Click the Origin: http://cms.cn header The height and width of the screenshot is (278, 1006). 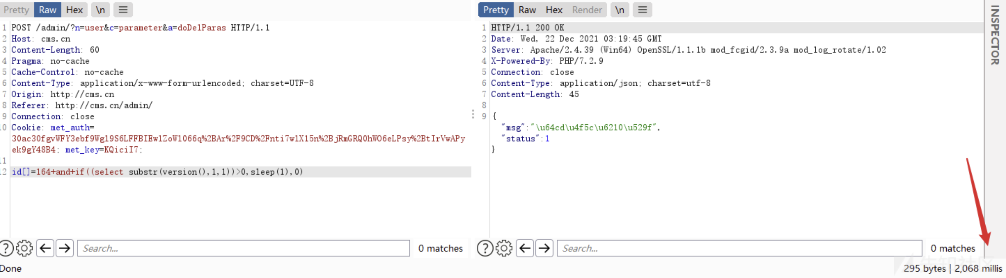tap(63, 94)
